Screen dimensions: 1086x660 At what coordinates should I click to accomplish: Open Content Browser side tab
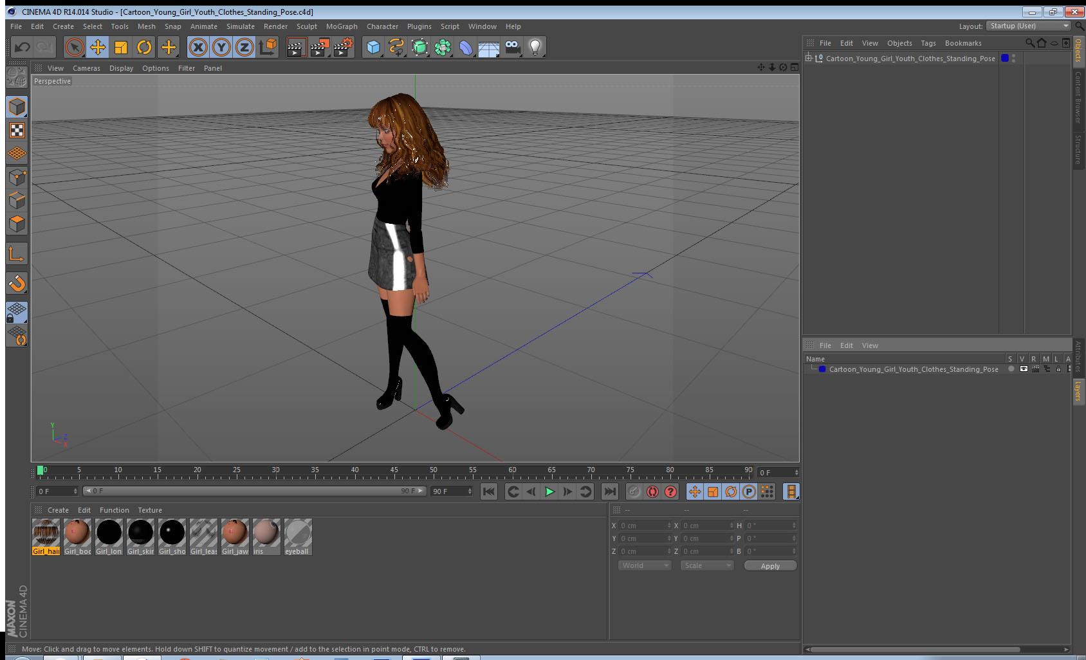[x=1078, y=97]
